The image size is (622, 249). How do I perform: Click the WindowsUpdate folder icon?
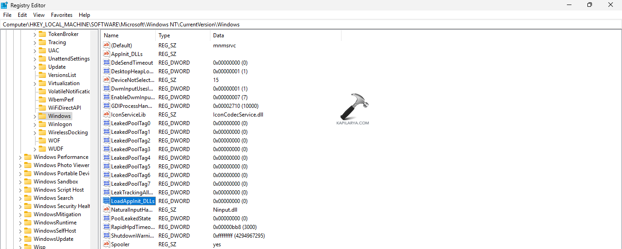tap(28, 239)
